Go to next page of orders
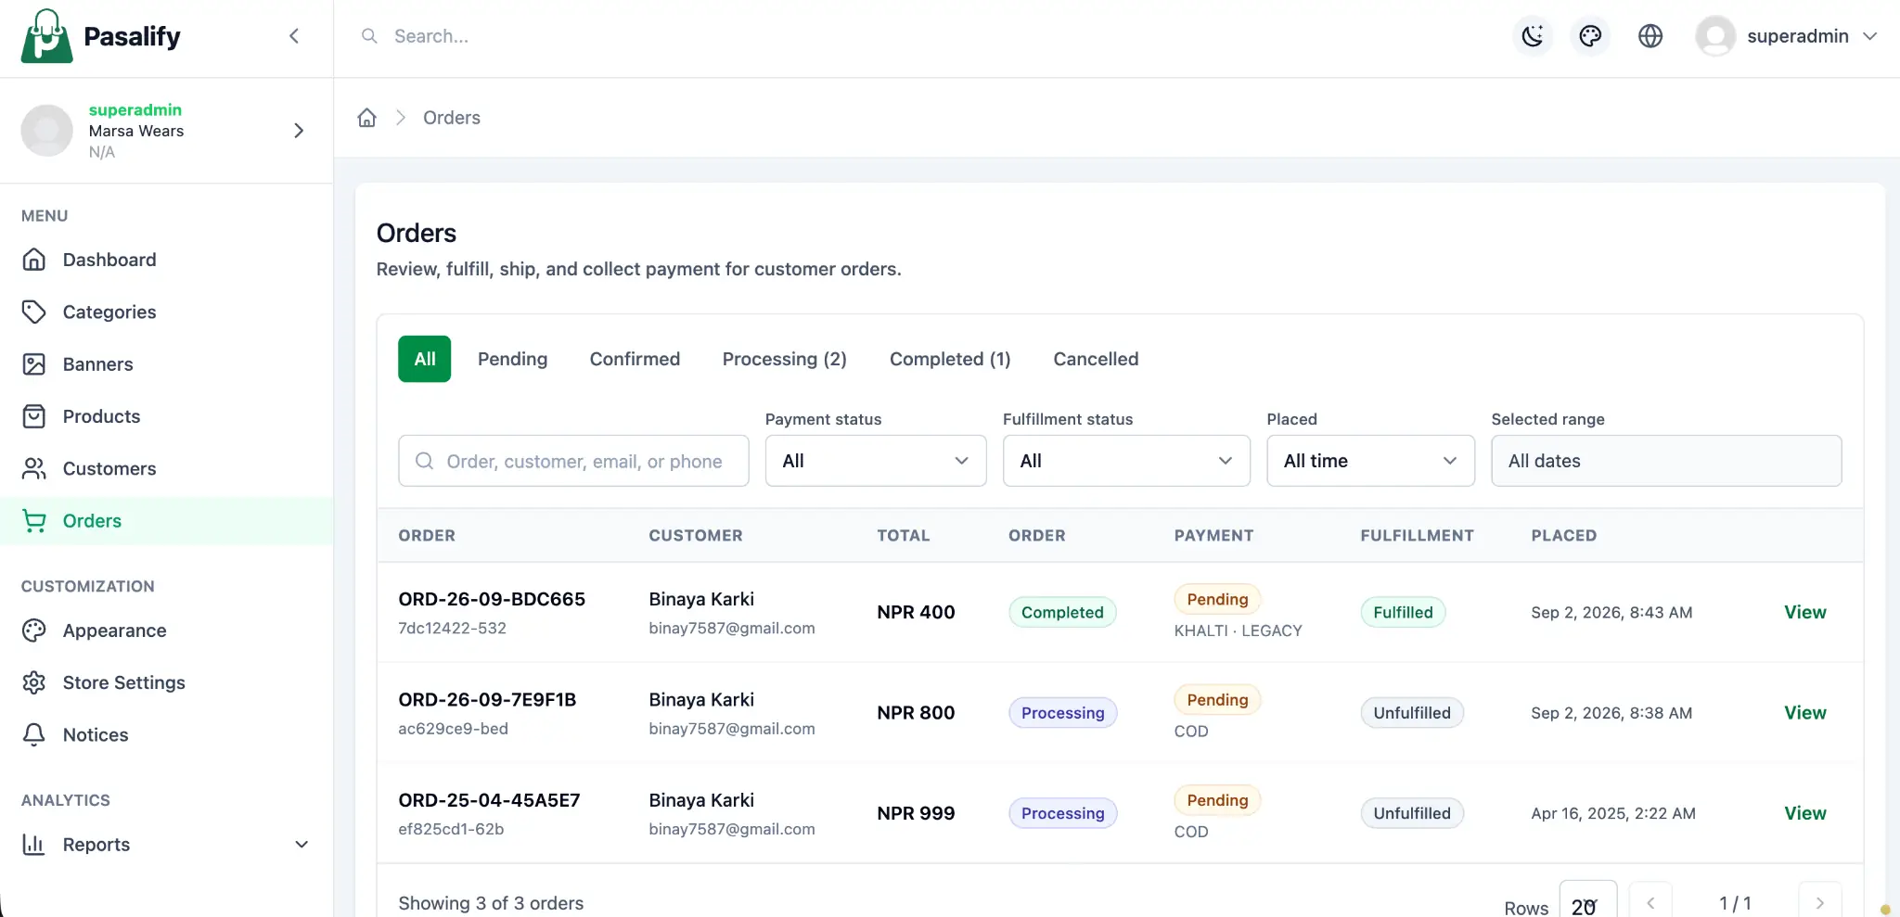Viewport: 1900px width, 917px height. tap(1819, 902)
